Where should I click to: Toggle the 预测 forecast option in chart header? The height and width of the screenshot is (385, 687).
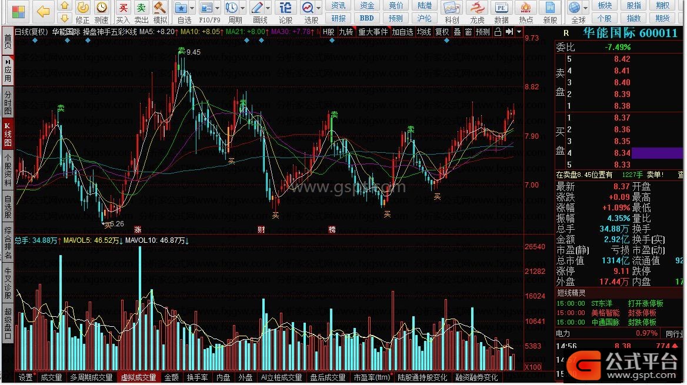pos(483,32)
